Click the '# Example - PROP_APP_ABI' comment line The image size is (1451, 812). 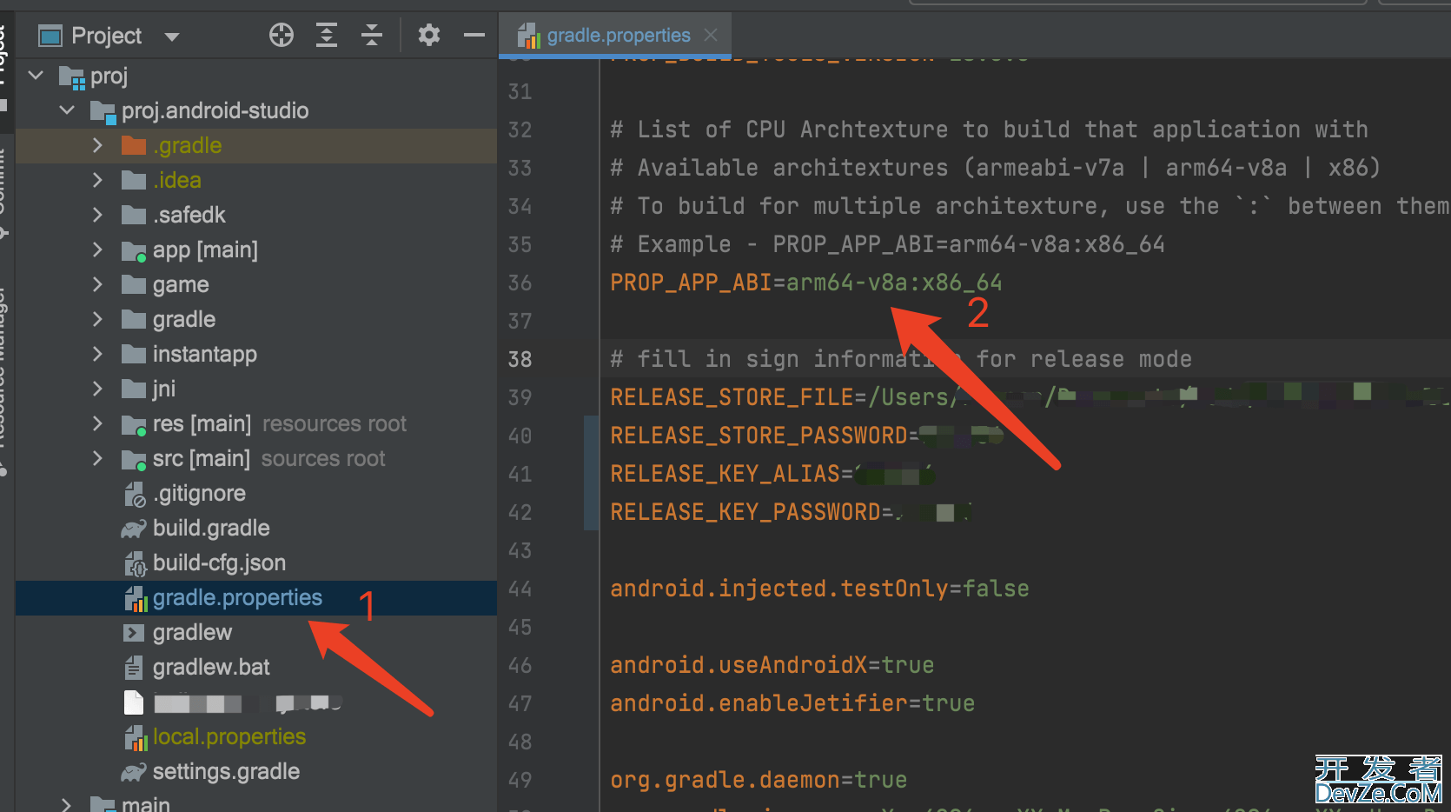coord(887,244)
